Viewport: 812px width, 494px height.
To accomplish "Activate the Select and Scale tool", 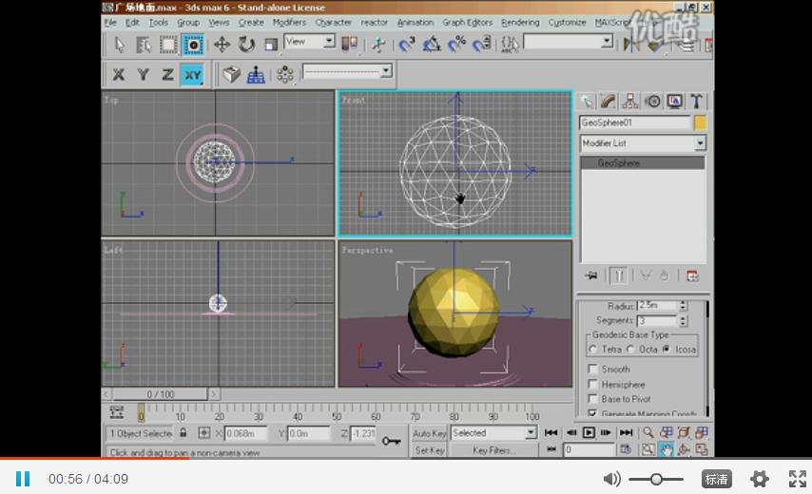I will pyautogui.click(x=271, y=45).
